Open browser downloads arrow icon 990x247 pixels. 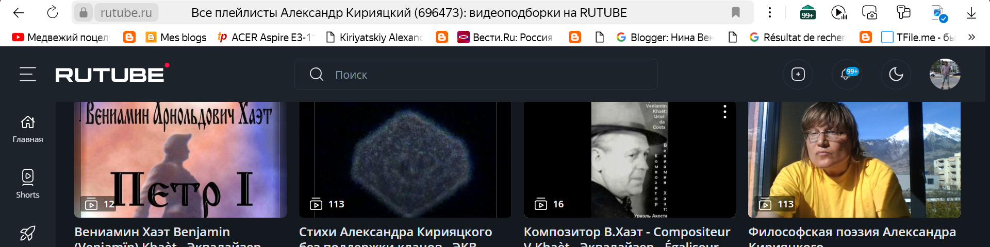(971, 13)
